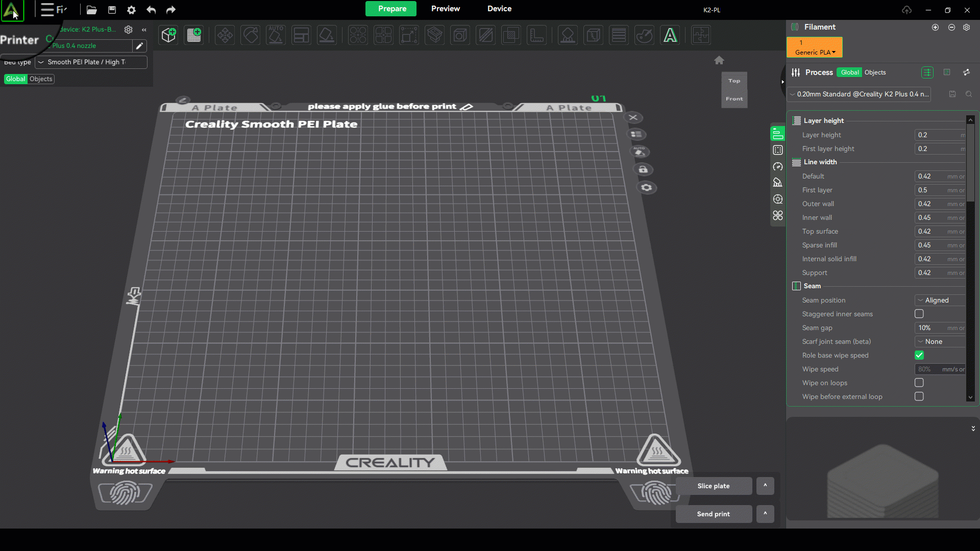Select the color painting palette tool
The image size is (980, 551).
pos(644,35)
